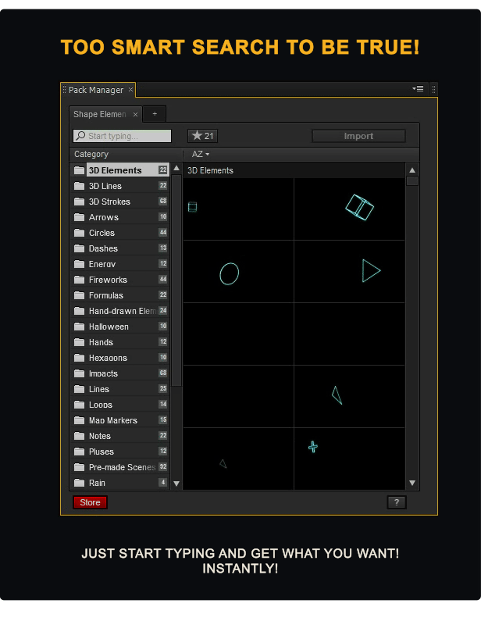Click the preview grid scrollbar thumb
The width and height of the screenshot is (481, 639).
coord(412,181)
